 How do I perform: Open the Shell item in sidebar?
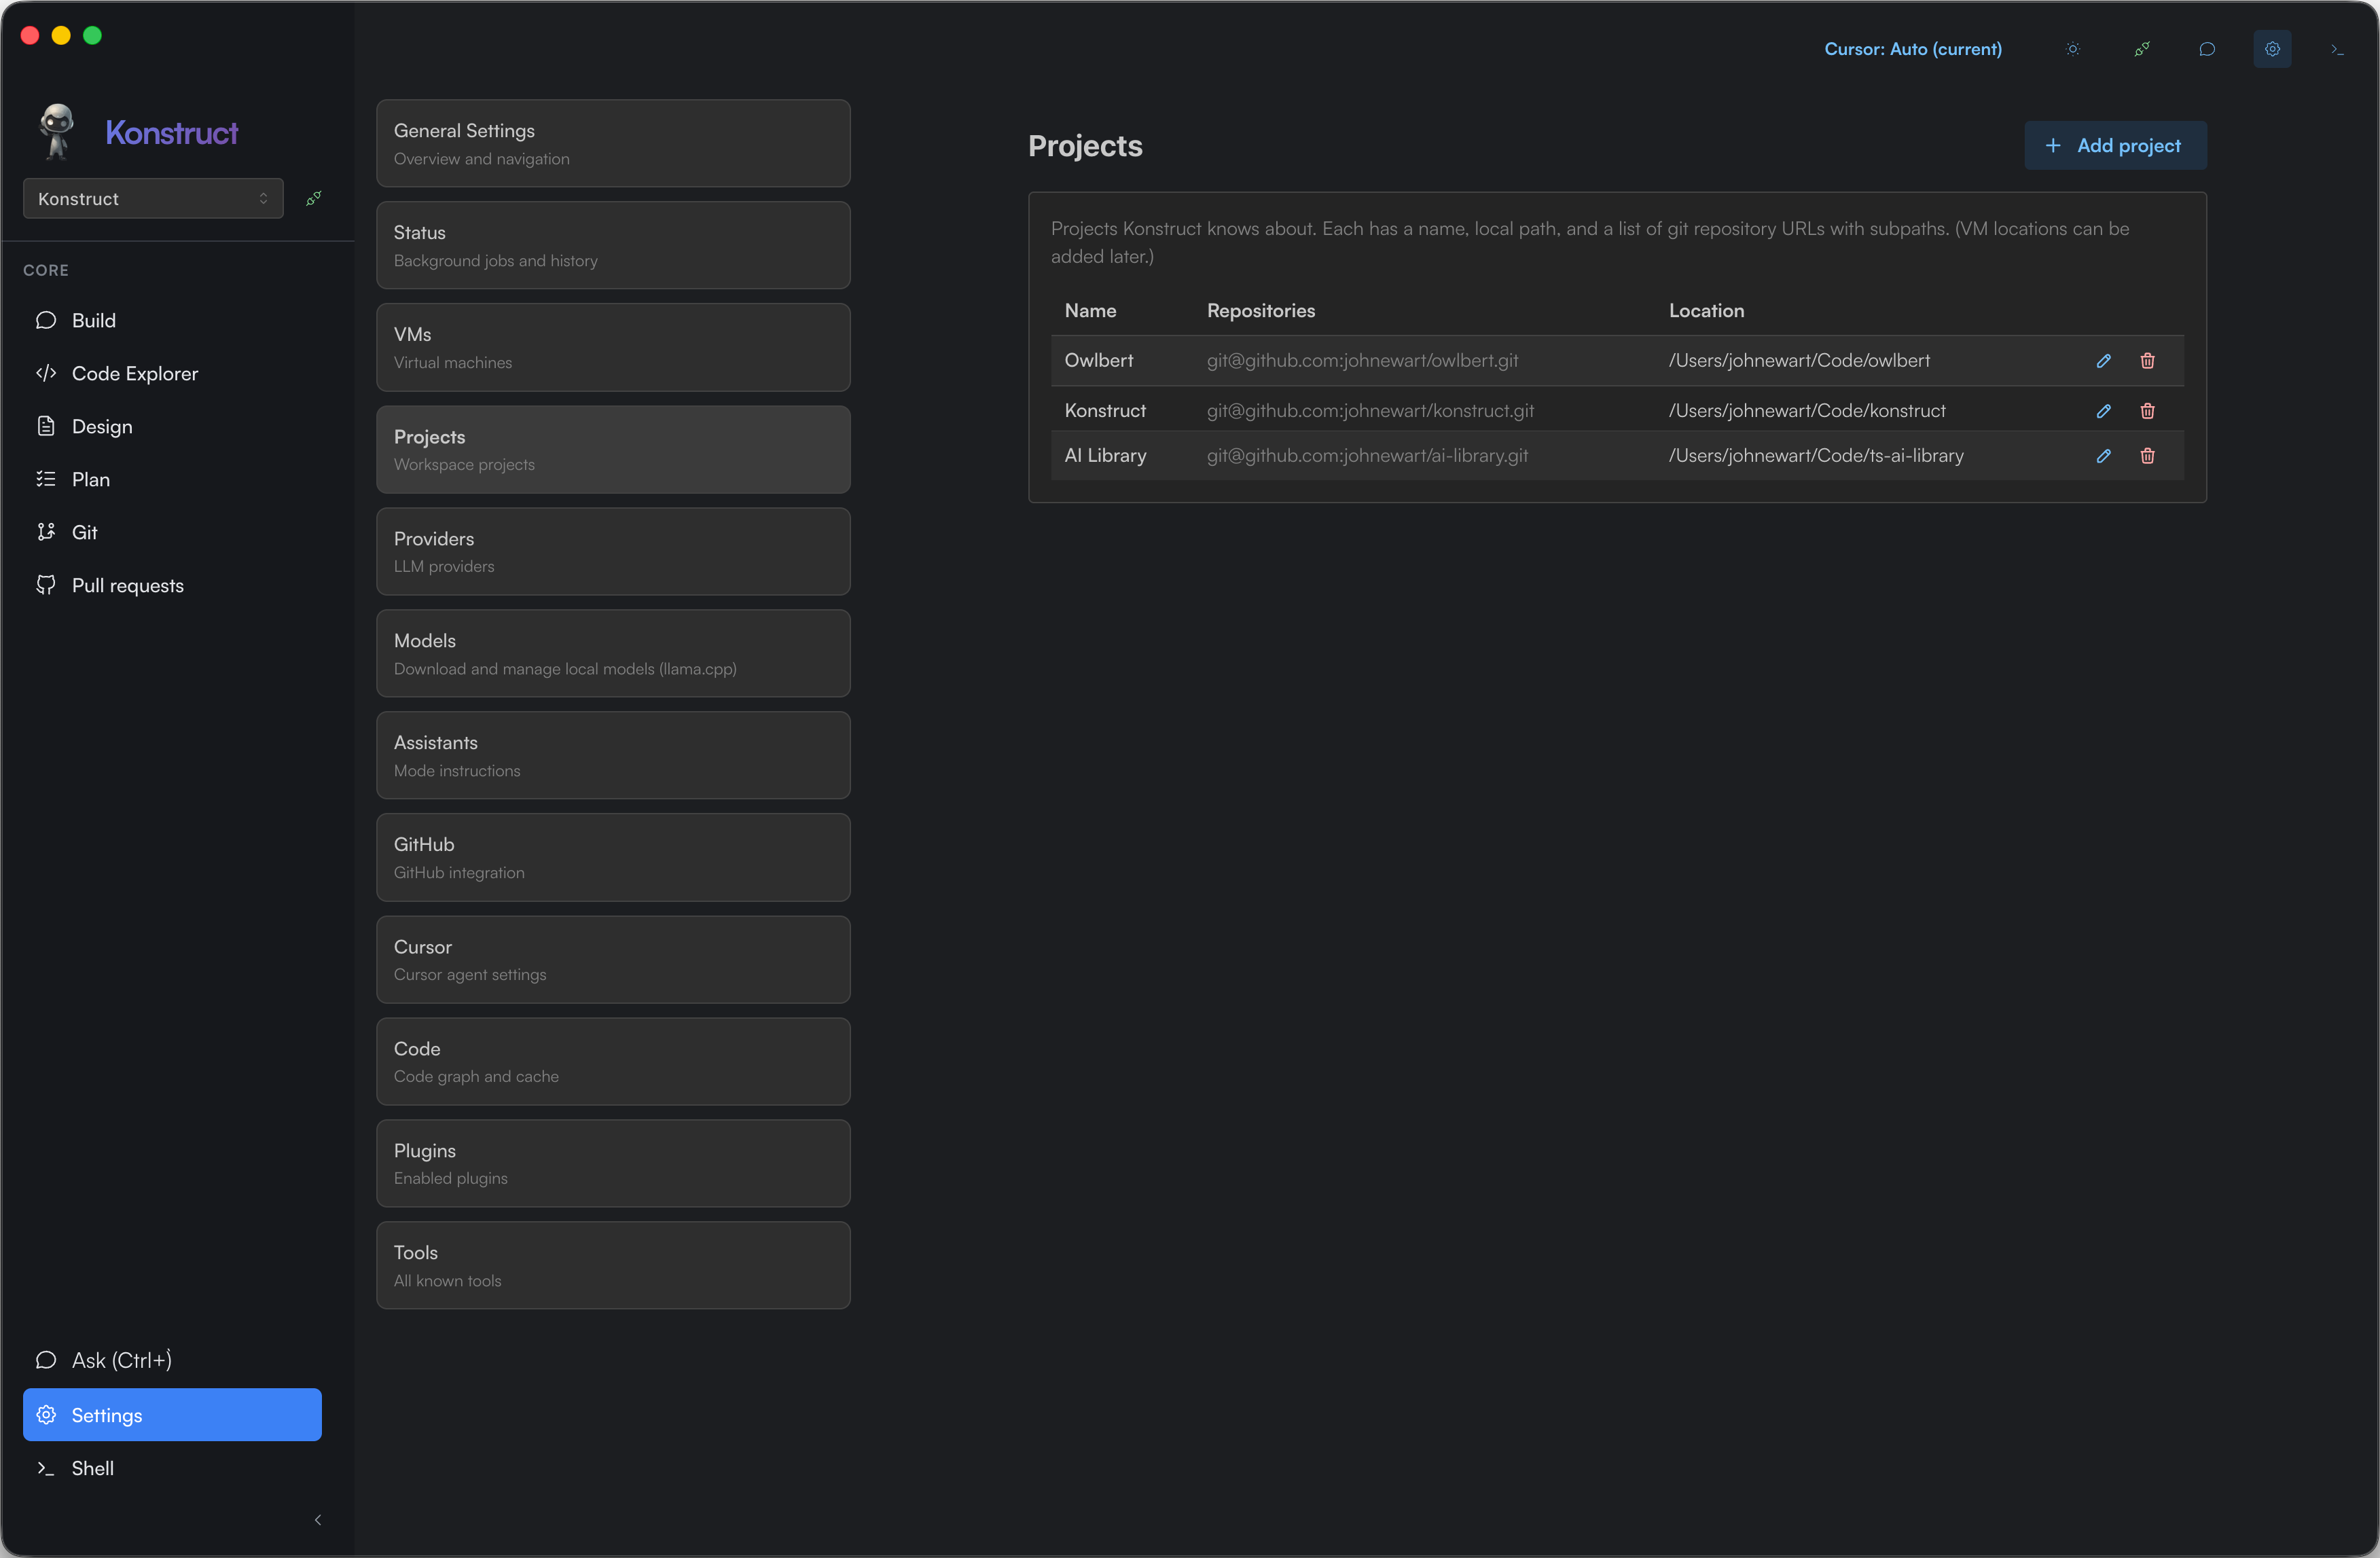click(92, 1468)
